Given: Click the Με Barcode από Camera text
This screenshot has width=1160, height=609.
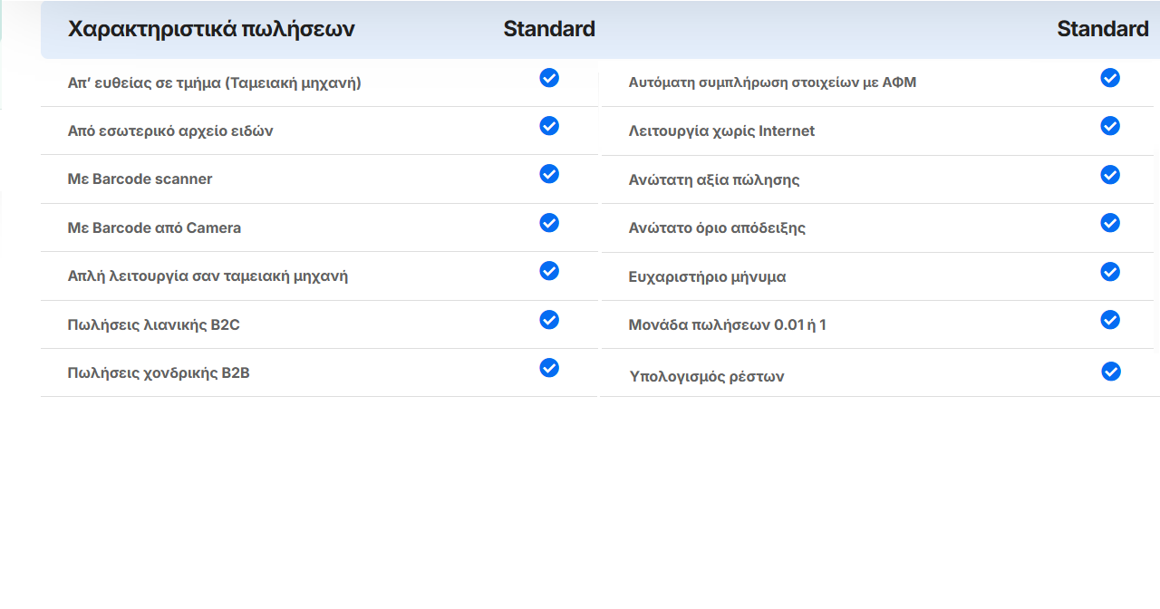Looking at the screenshot, I should pyautogui.click(x=154, y=227).
